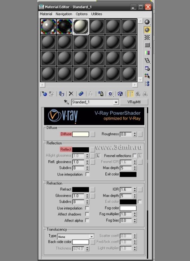
Task: Open Translucency Type dropdown
Action: tap(91, 236)
